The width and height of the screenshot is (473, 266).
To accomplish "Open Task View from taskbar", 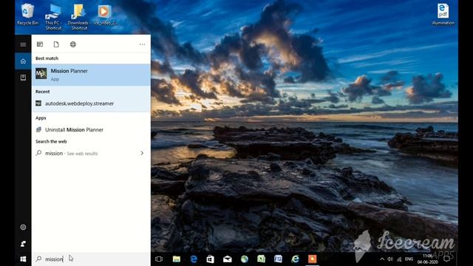I will 159,259.
